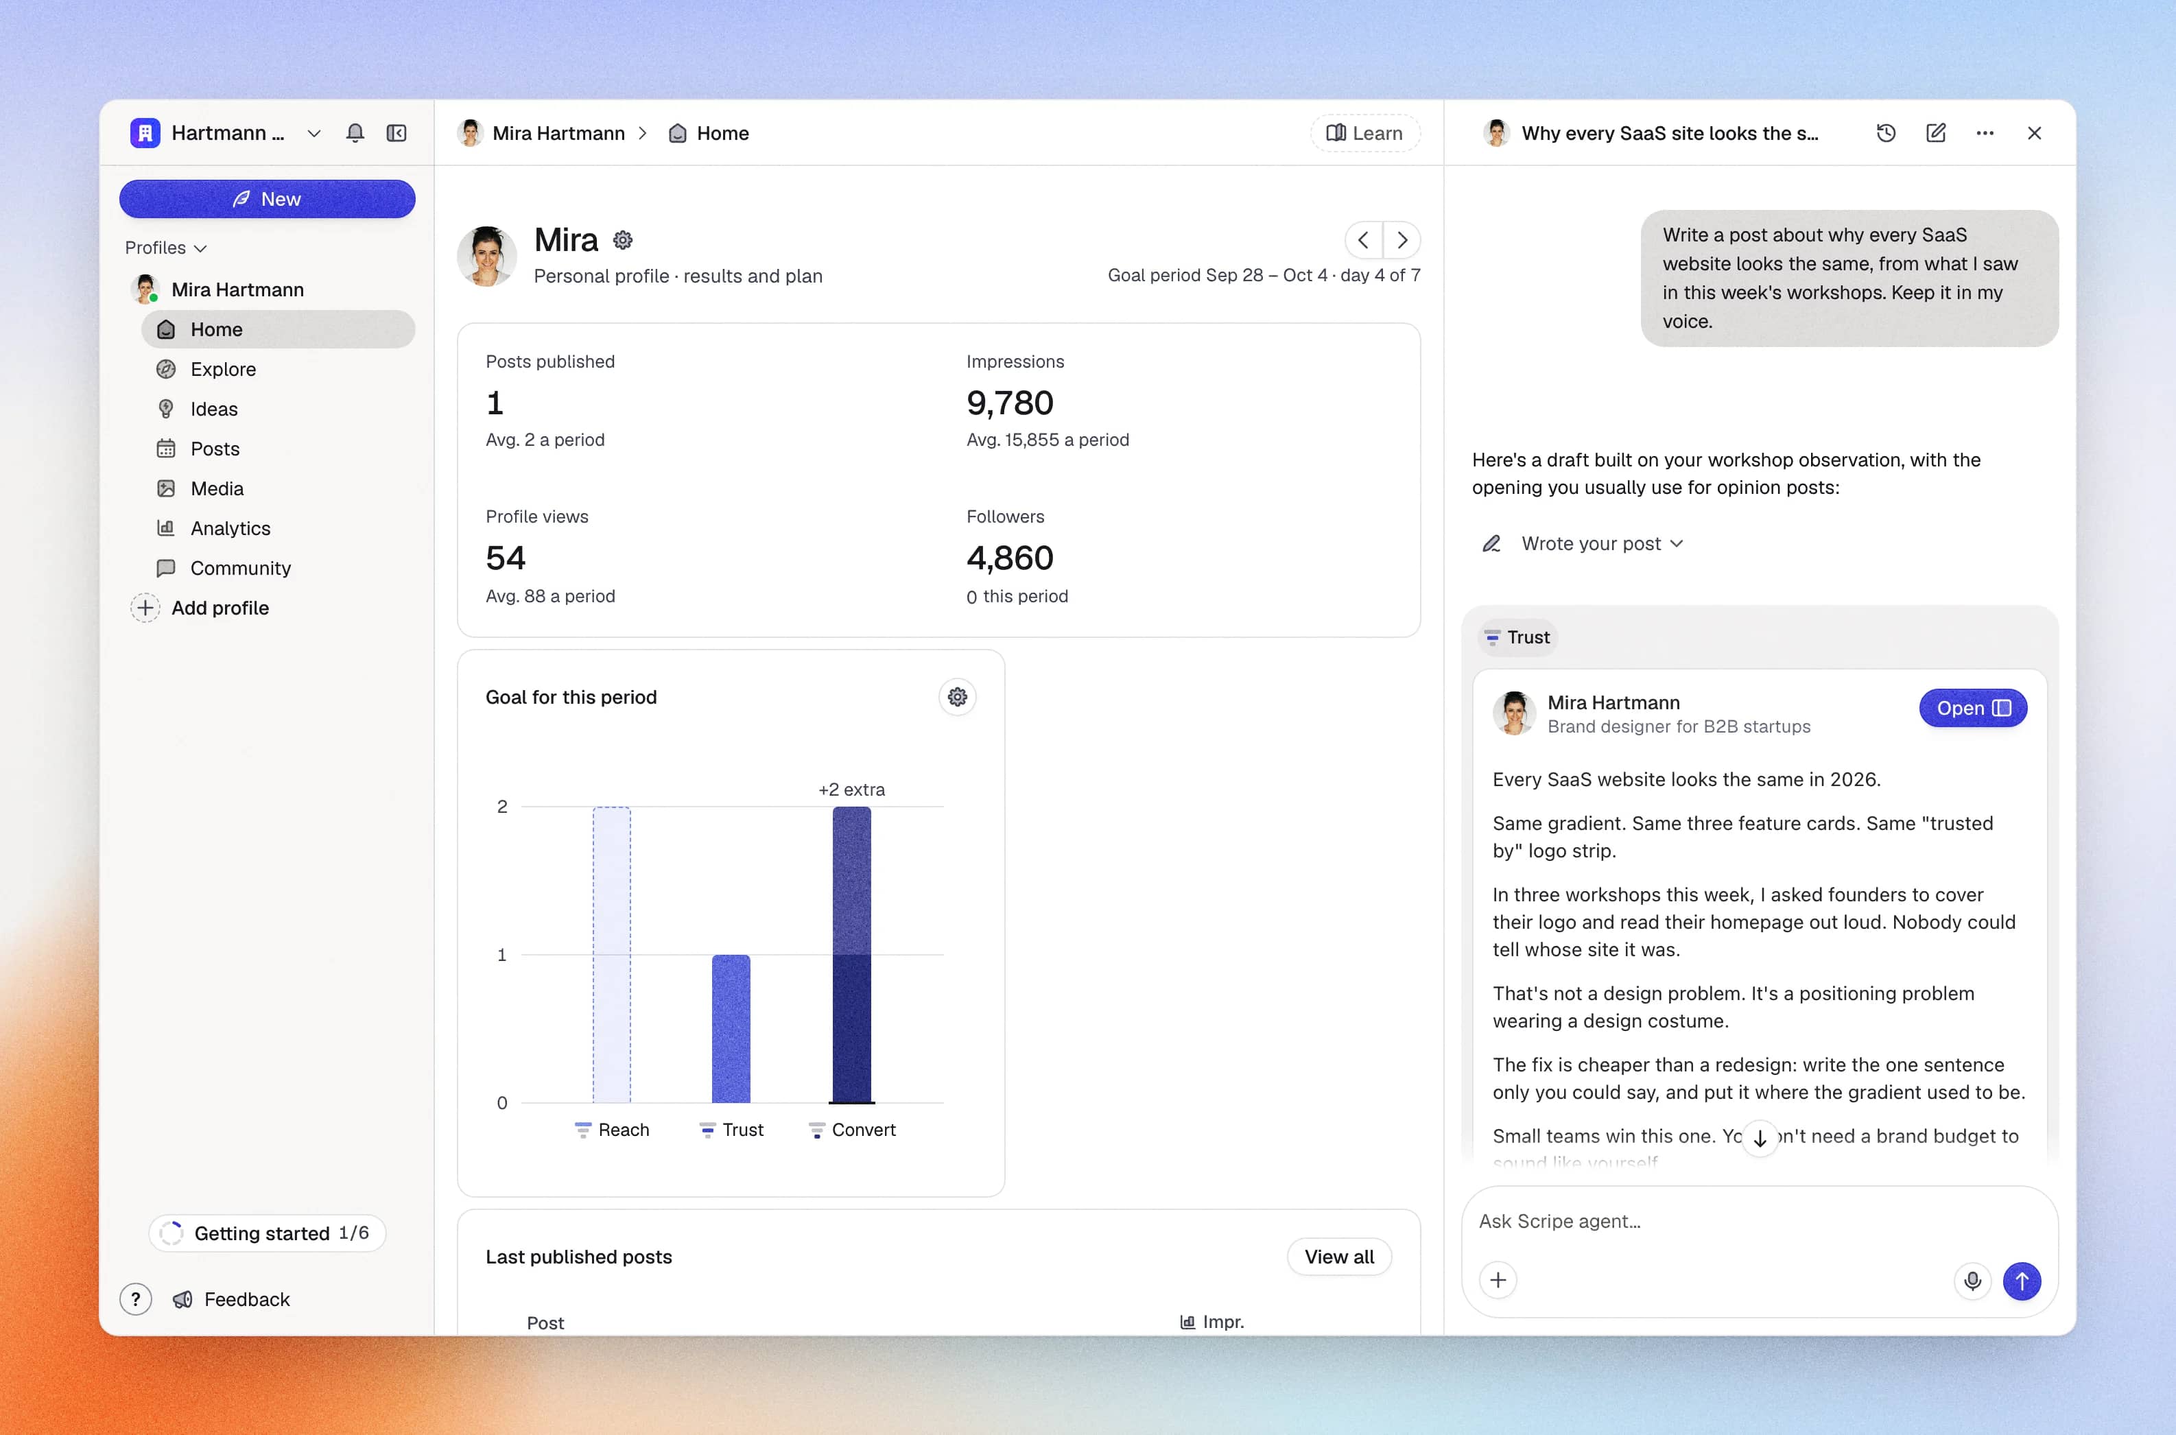Click the Convert bar in goal chart
Screen dimensions: 2176x1435
tap(851, 955)
